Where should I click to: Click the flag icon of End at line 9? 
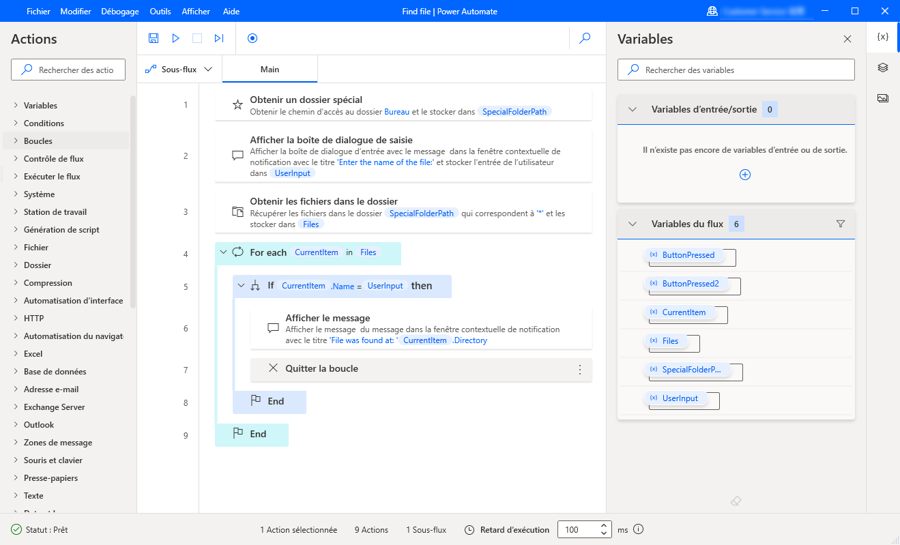238,434
